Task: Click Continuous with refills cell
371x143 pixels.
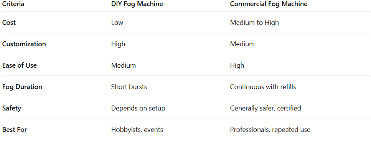Action: (x=263, y=87)
